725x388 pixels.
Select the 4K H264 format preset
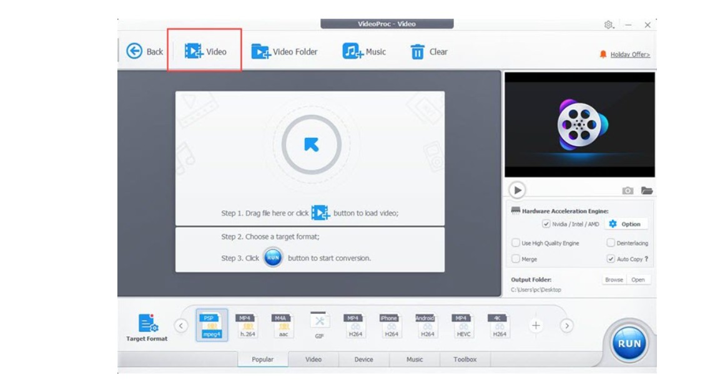click(500, 326)
